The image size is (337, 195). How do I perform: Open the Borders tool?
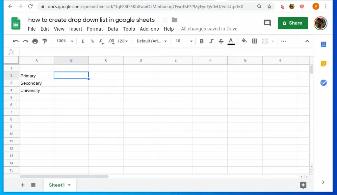254,41
